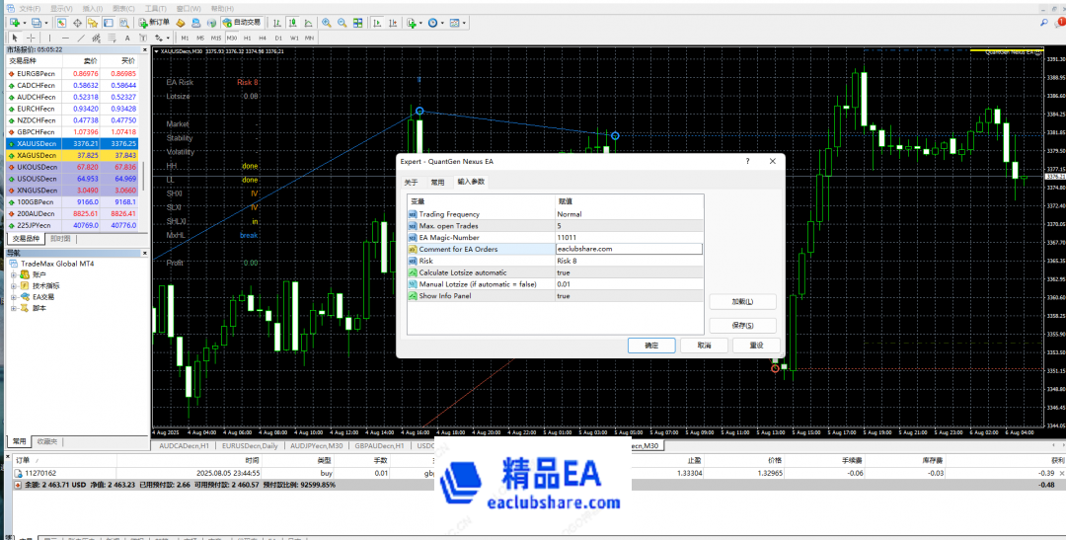
Task: Toggle the Data Window crosshair-circle icon
Action: tap(78, 23)
